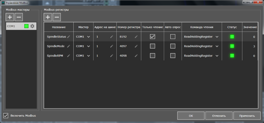
Task: Add a new Modbus register
Action: 48,17
